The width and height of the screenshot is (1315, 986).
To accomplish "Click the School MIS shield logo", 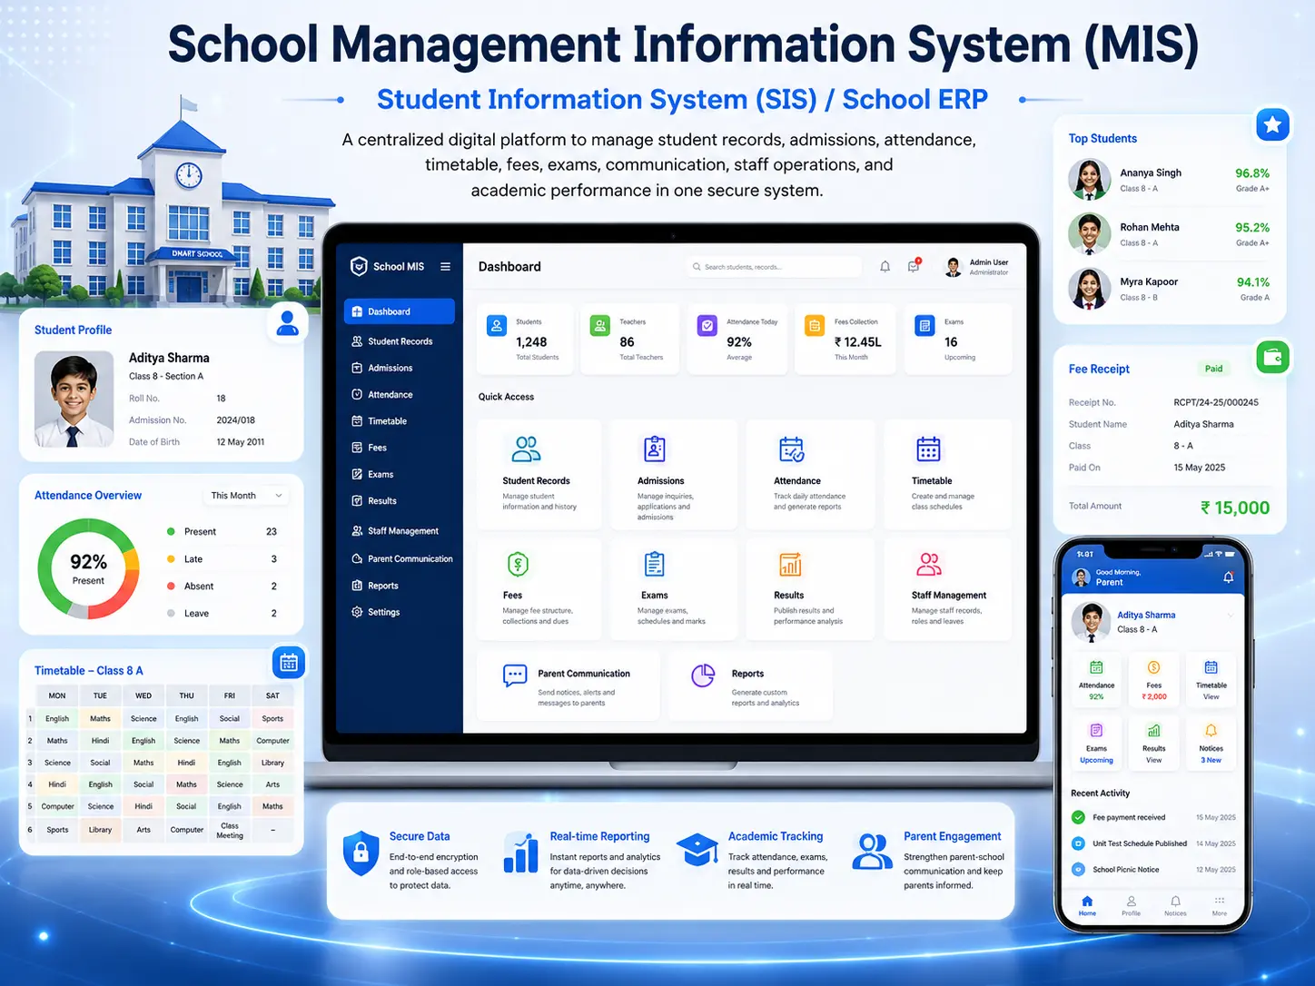I will click(x=359, y=266).
